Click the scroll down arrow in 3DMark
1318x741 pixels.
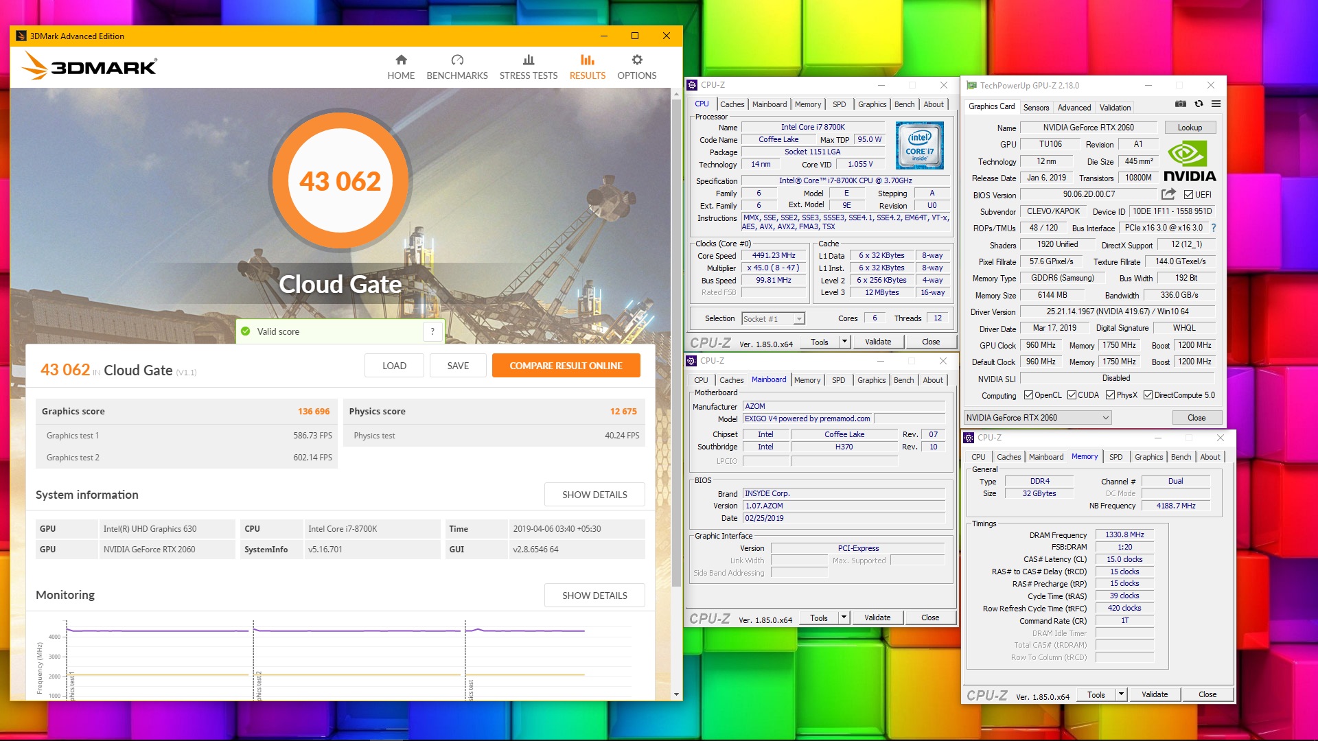pos(676,694)
